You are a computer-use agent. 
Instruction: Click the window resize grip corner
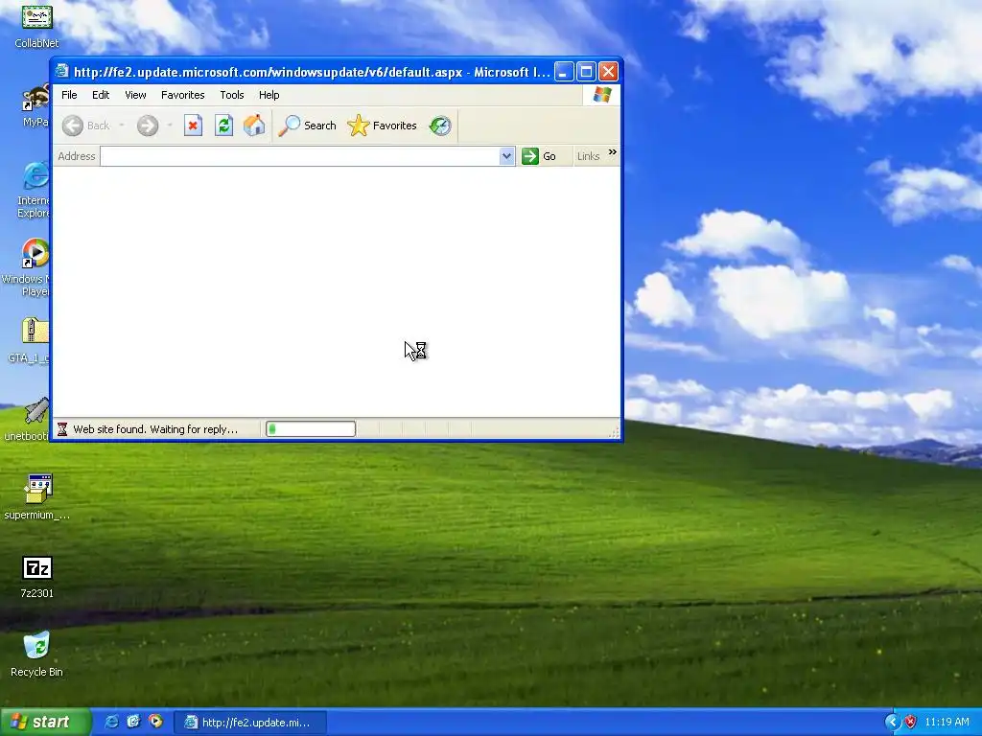(614, 432)
